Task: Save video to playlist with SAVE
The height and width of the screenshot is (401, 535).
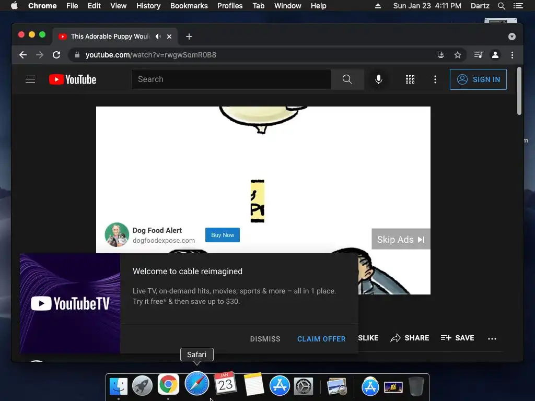Action: click(458, 338)
